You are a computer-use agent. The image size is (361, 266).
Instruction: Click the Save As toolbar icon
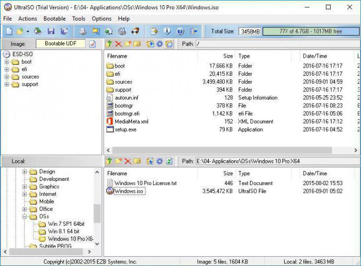64,31
